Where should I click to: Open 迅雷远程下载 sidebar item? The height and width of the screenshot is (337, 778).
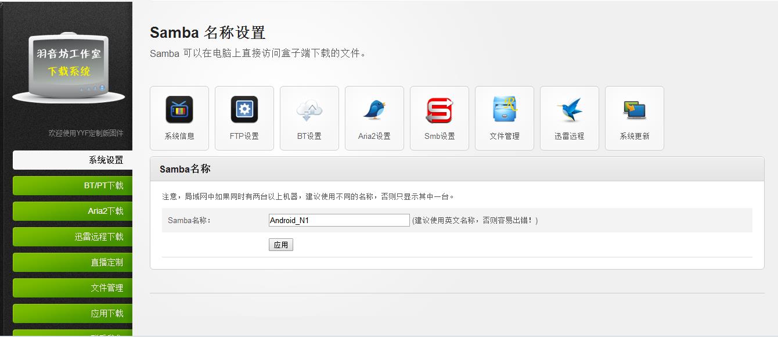(73, 237)
